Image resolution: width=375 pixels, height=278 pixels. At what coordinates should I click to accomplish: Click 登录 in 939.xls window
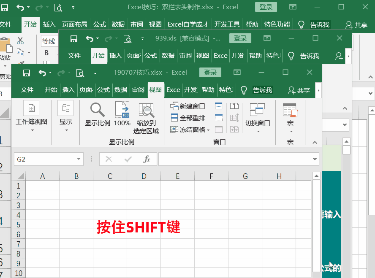(240, 38)
